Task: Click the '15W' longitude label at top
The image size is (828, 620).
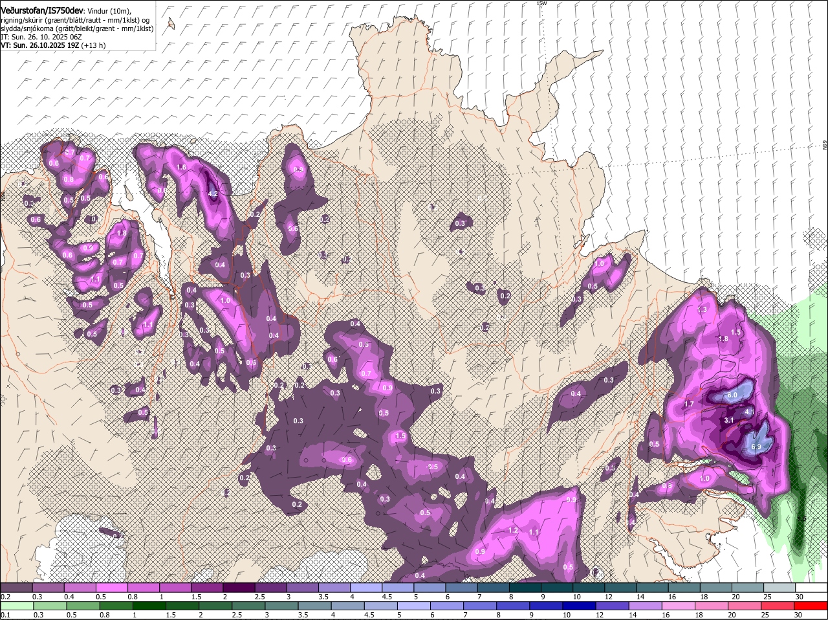Action: tap(541, 3)
